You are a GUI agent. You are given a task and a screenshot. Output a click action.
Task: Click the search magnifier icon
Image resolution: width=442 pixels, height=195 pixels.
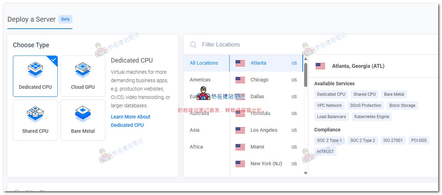[193, 45]
